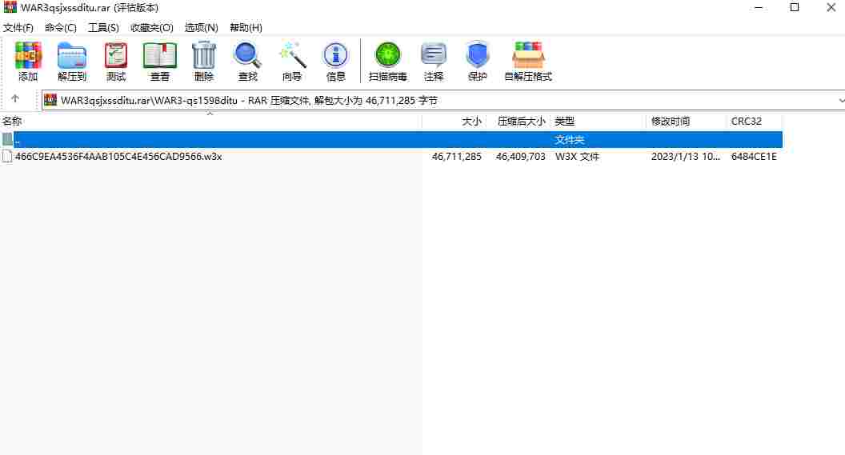This screenshot has width=845, height=455.
Task: Open the 帮助(H) menu
Action: 246,27
